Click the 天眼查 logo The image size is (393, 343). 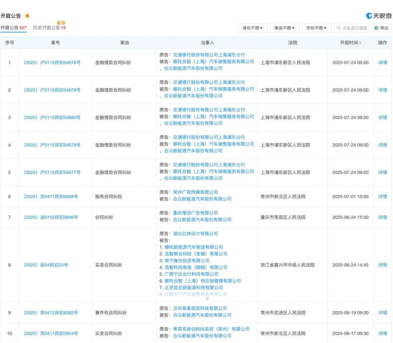pos(379,16)
